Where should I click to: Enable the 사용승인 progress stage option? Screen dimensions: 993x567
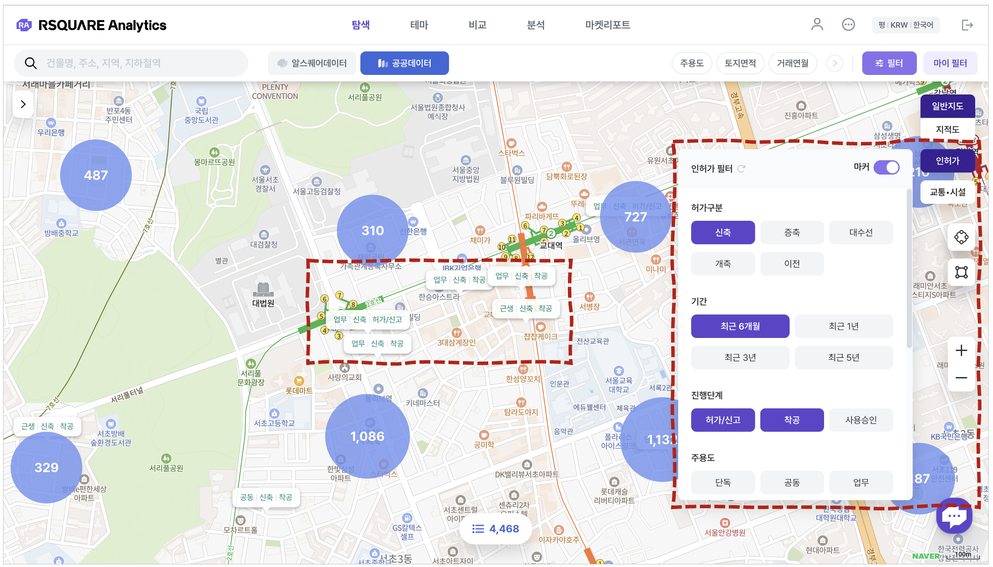tap(861, 420)
